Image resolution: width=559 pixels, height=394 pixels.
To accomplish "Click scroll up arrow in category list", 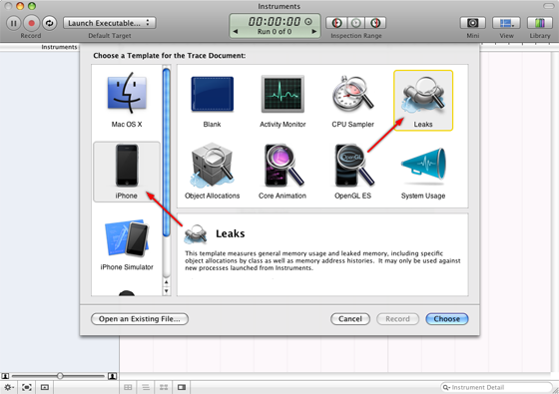I will 166,282.
